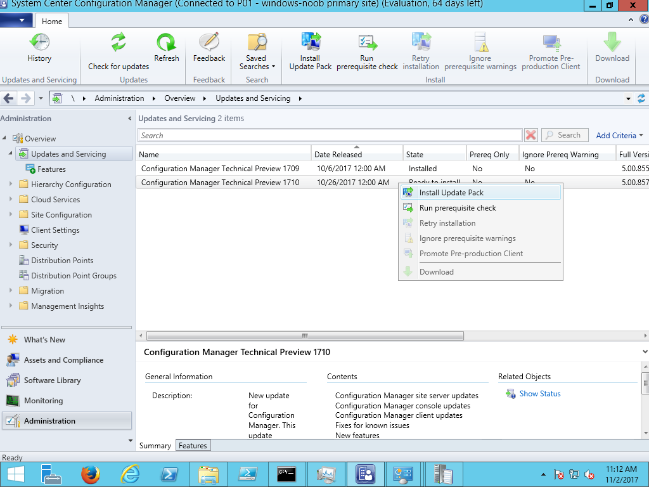Screen dimensions: 649x487
Task: Collapse the Administration navigation pane
Action: [x=129, y=119]
